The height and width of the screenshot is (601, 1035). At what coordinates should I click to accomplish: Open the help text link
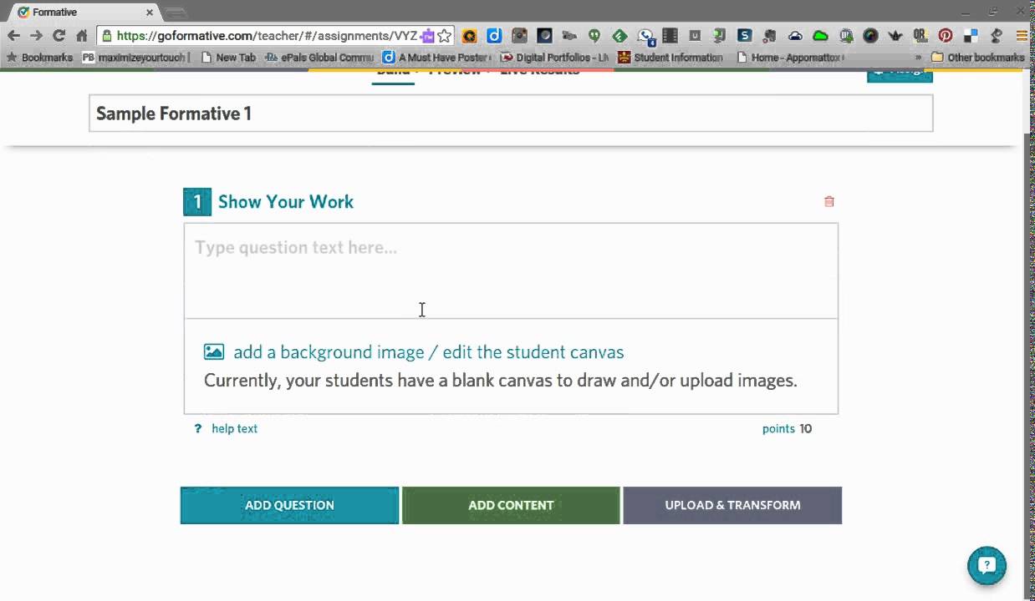click(x=234, y=428)
